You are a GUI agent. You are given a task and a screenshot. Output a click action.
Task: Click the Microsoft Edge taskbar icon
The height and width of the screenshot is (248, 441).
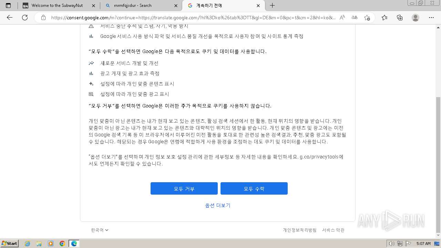(x=74, y=244)
